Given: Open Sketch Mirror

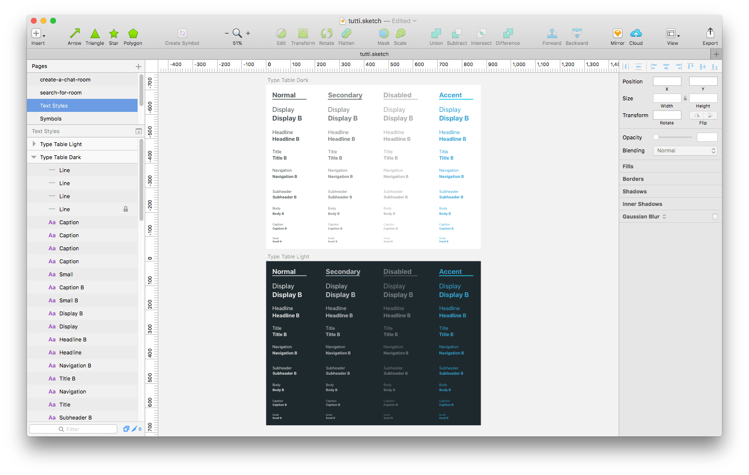Looking at the screenshot, I should point(618,33).
